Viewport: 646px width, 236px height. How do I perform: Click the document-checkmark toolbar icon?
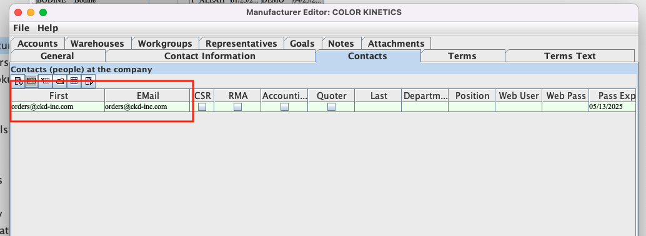[x=88, y=82]
